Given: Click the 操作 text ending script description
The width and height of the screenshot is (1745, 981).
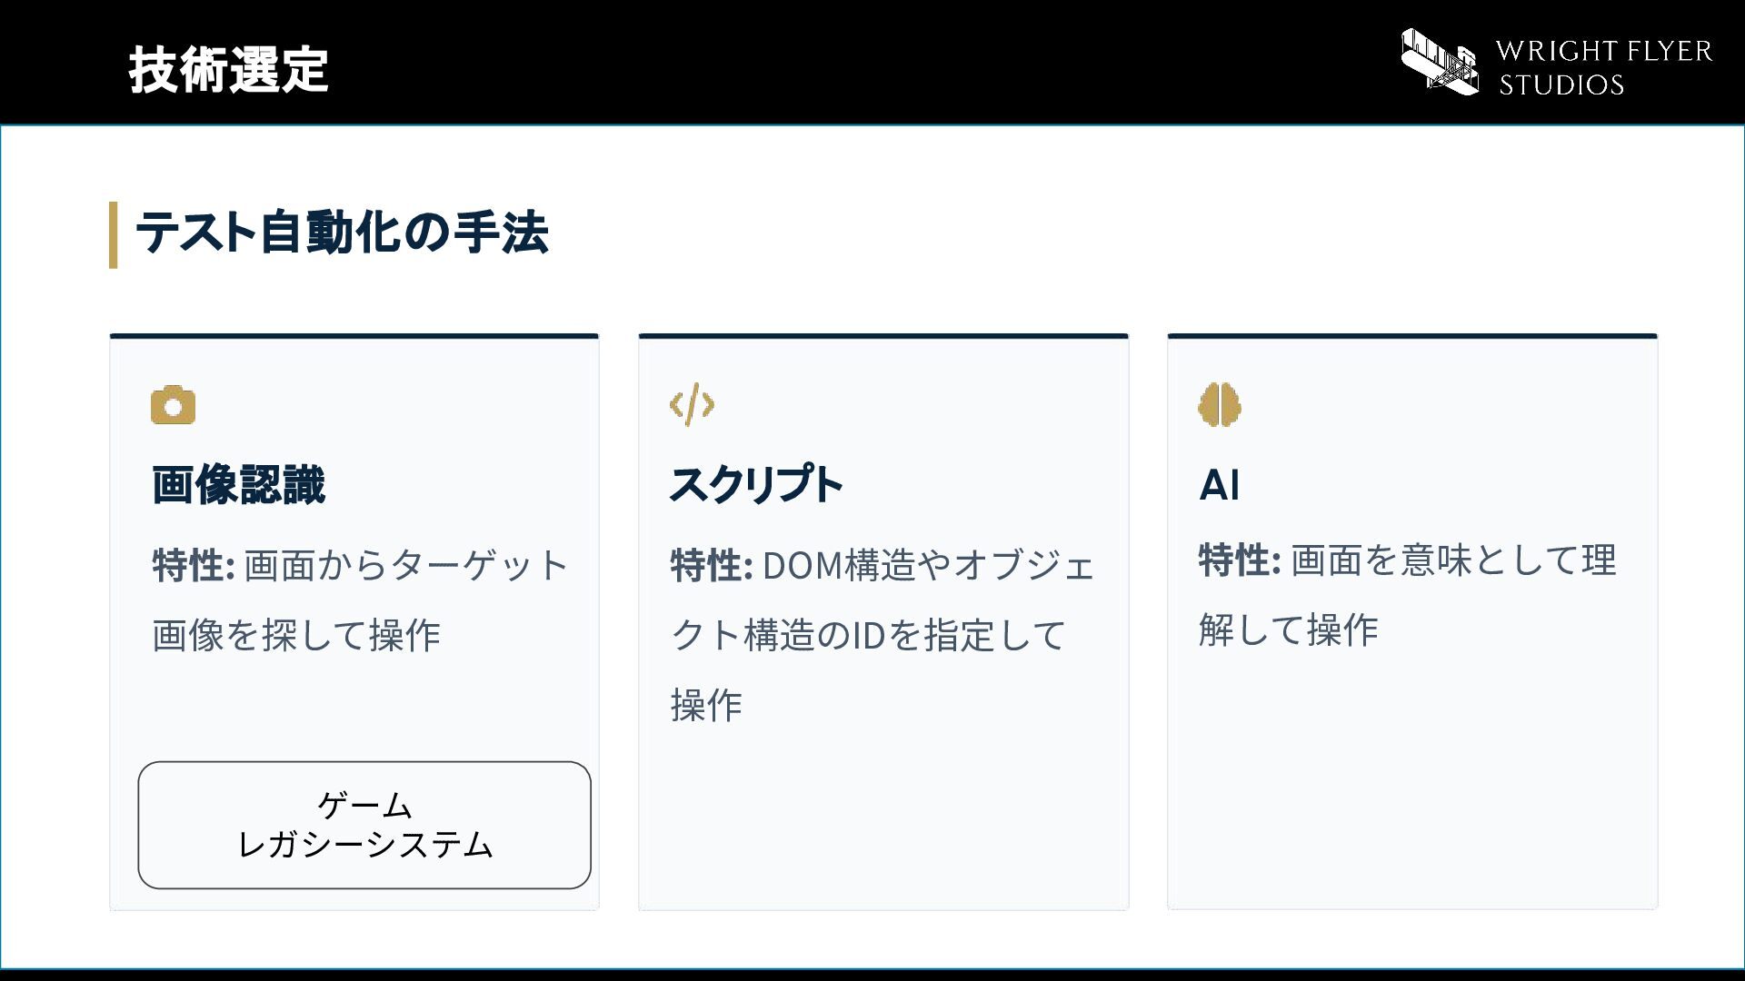Looking at the screenshot, I should pyautogui.click(x=706, y=705).
